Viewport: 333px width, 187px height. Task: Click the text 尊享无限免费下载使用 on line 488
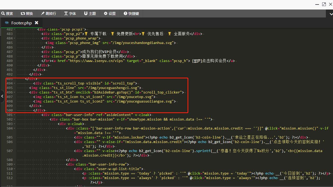(x=102, y=56)
